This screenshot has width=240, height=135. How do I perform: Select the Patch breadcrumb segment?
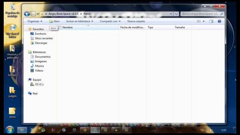point(87,14)
